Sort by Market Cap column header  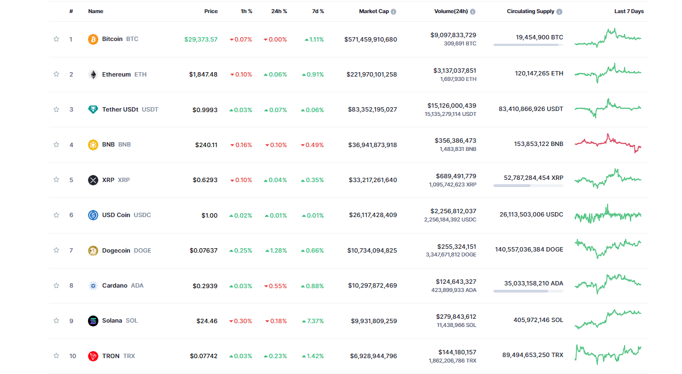click(373, 11)
